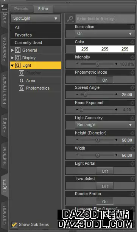Viewport: 137px width, 232px height.
Task: Increase Beam Exponent with plus button
Action: (x=116, y=109)
